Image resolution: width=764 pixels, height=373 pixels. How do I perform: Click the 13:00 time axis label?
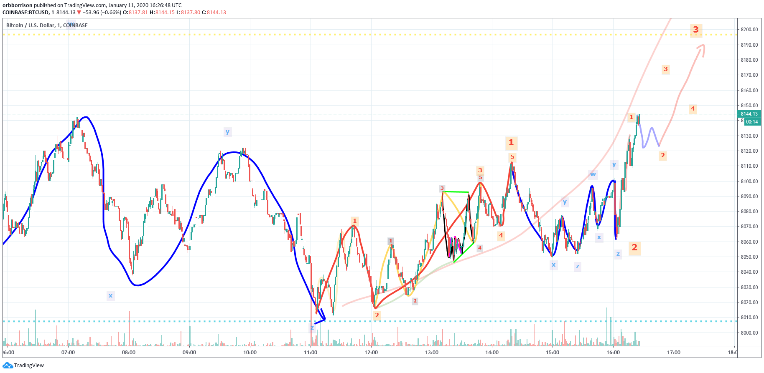[x=432, y=353]
